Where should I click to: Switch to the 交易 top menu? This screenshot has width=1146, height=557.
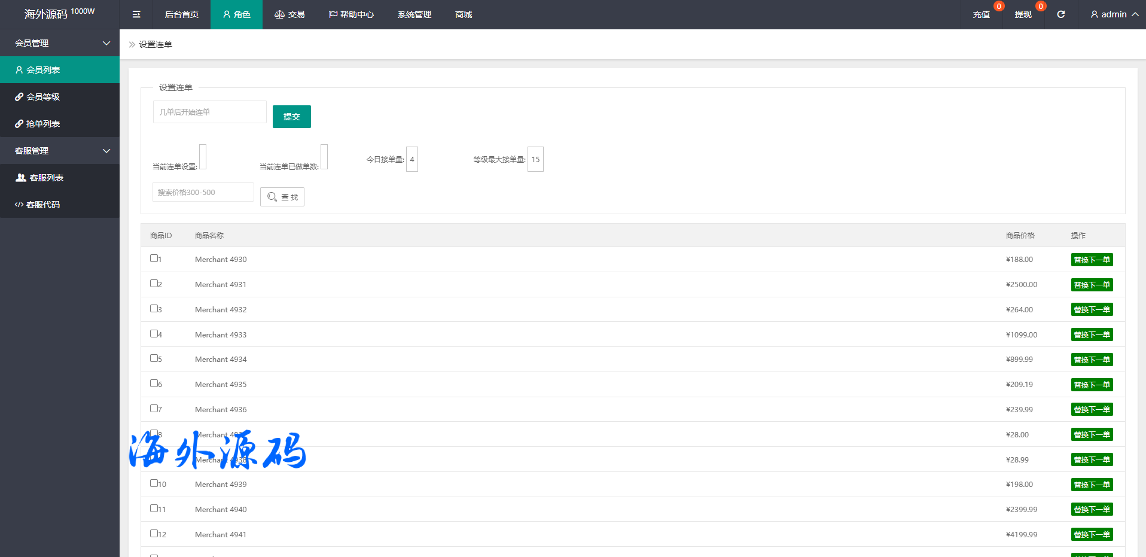(x=289, y=14)
